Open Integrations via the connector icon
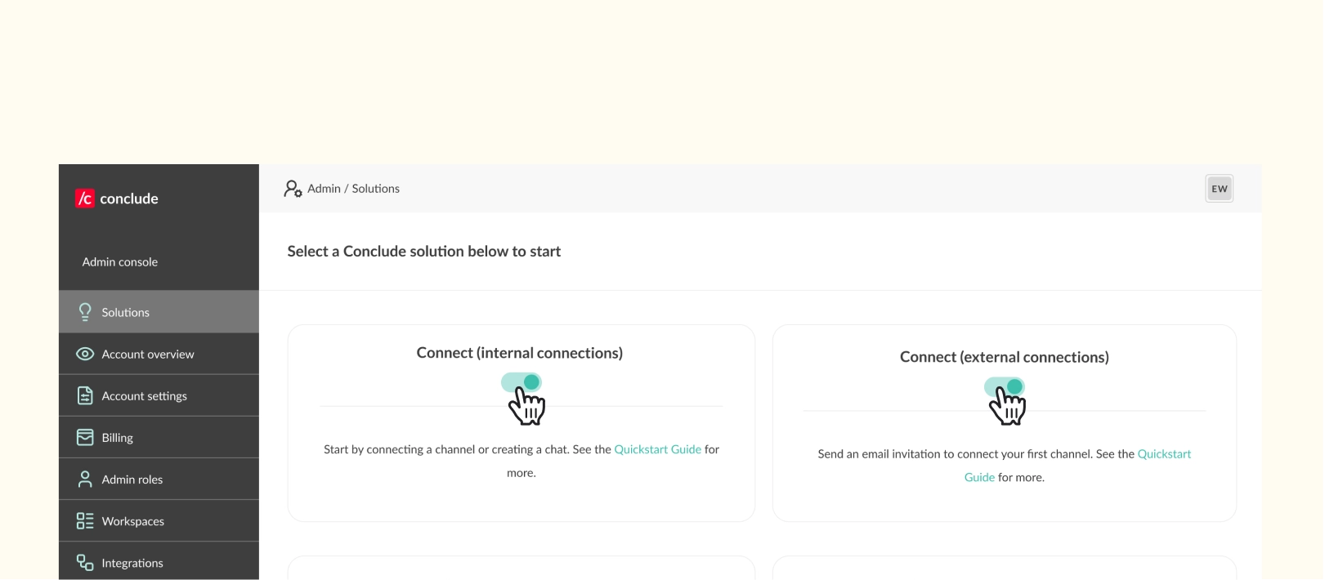This screenshot has height=580, width=1325. click(x=83, y=562)
